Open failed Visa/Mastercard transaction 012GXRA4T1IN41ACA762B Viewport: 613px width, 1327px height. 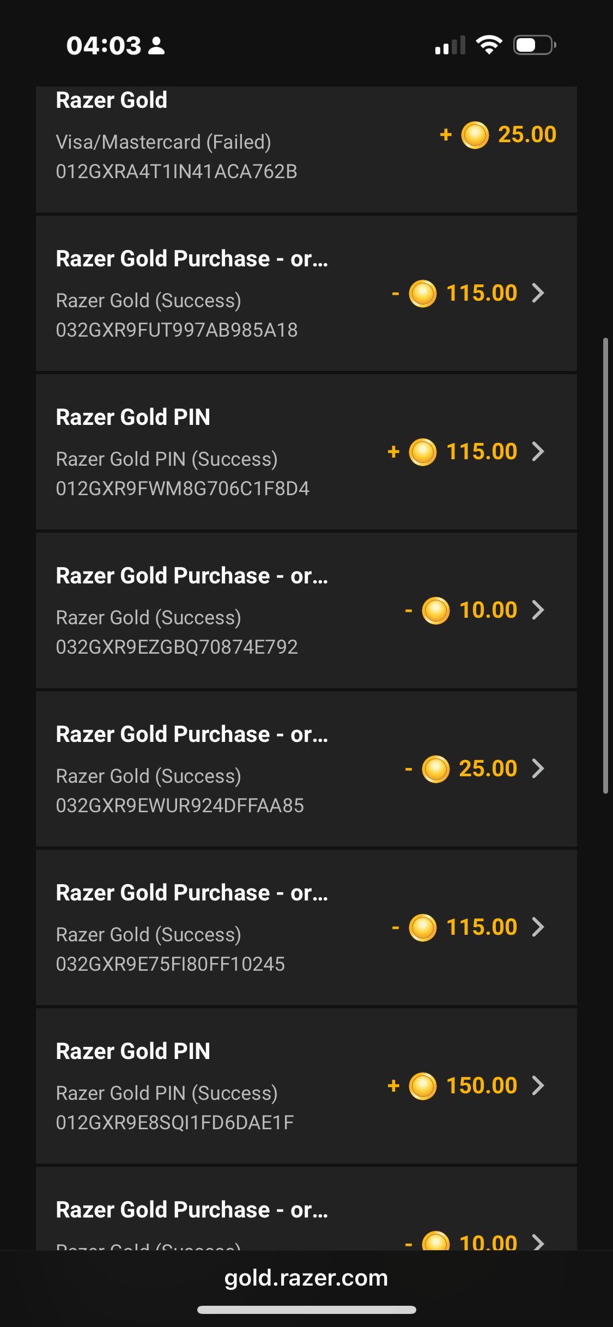click(218, 143)
